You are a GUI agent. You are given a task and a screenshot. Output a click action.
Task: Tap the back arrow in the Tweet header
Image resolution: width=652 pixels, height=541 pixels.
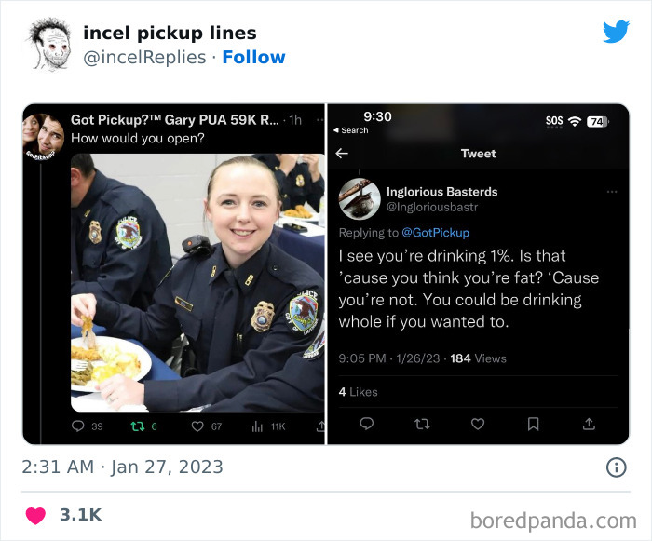point(342,154)
